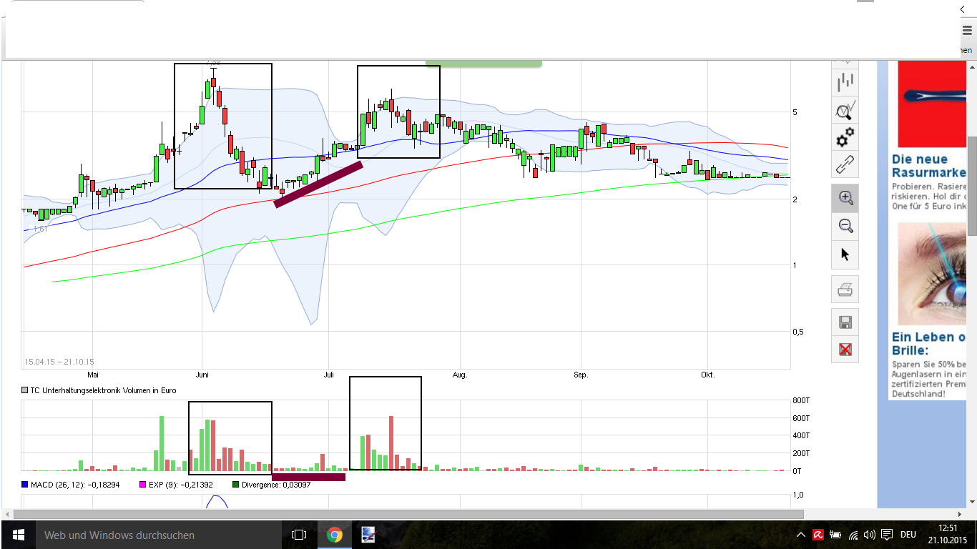Click the gray volume legend swatch
The image size is (977, 549).
pos(25,390)
